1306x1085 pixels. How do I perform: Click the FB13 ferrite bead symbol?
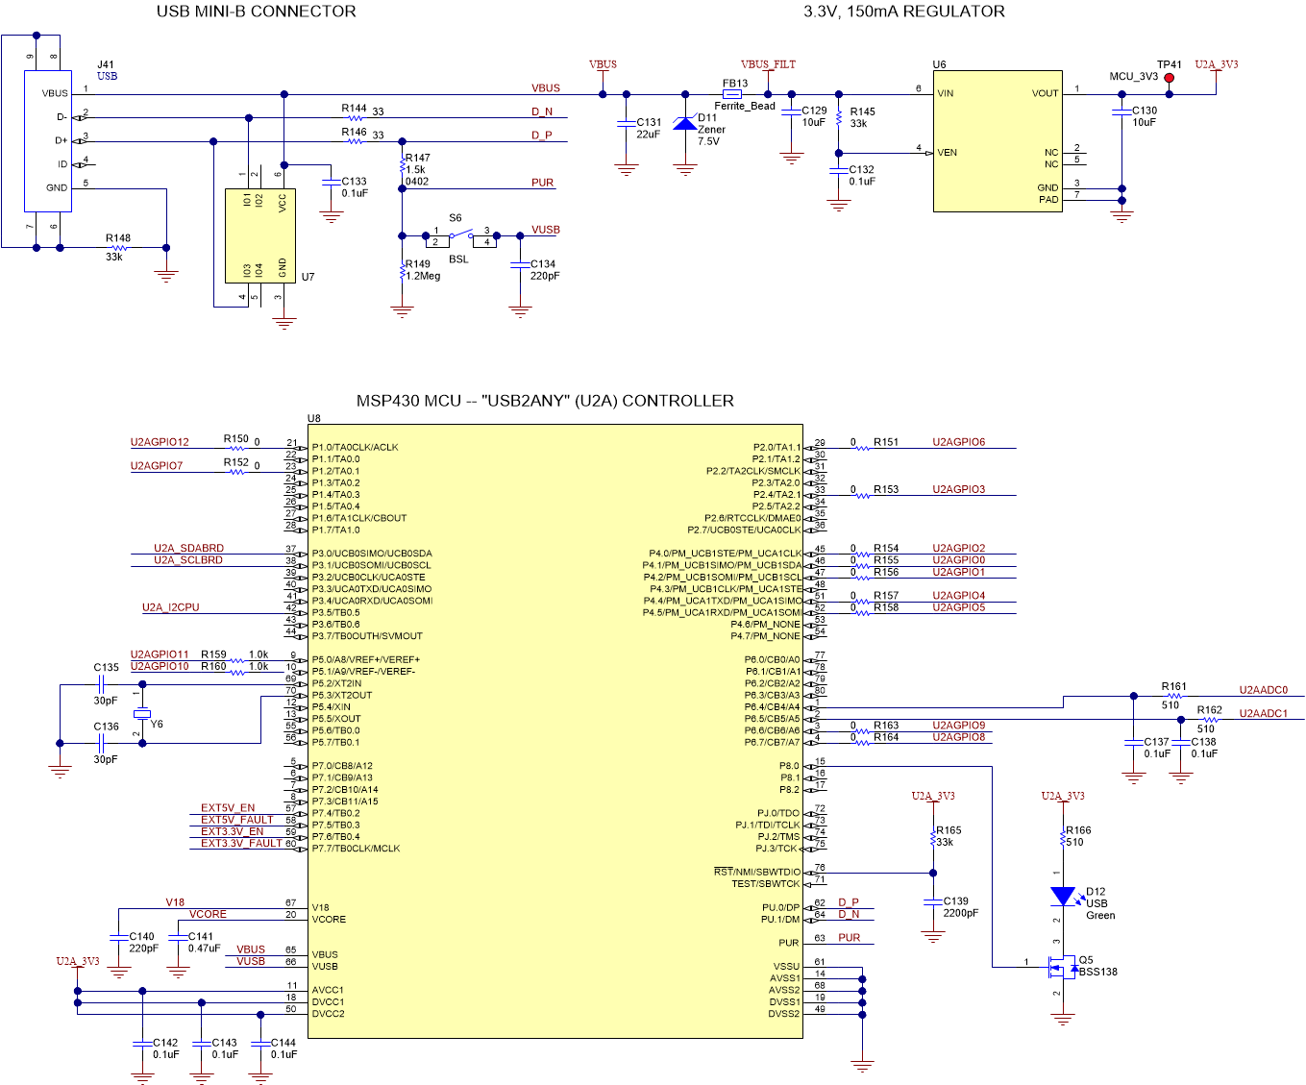[732, 94]
